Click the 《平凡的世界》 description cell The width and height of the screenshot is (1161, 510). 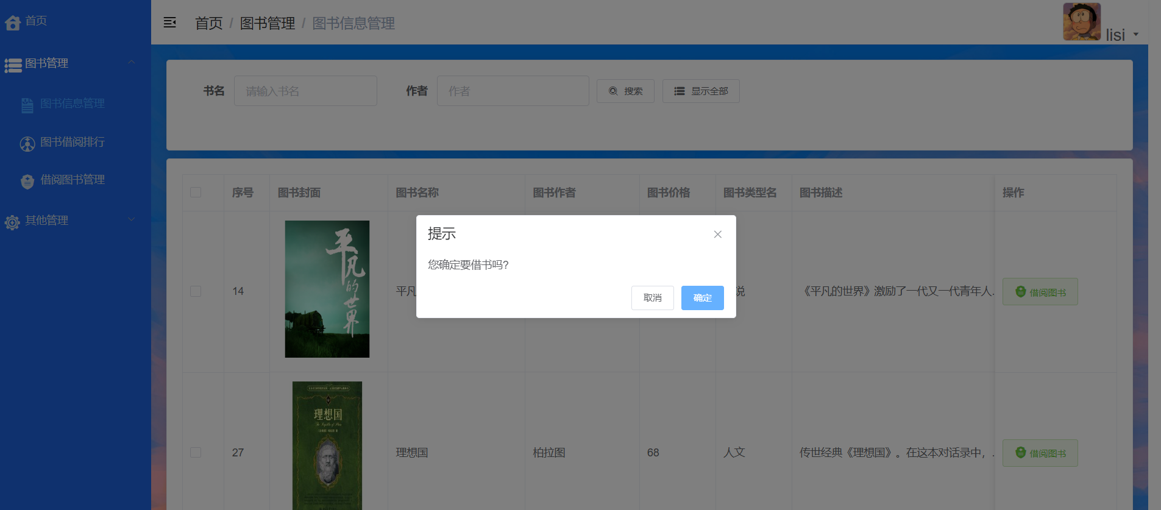point(896,291)
